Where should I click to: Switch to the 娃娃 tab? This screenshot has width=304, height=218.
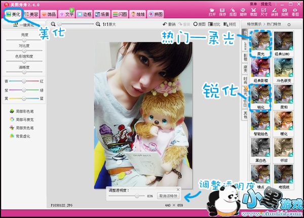[x=138, y=14]
